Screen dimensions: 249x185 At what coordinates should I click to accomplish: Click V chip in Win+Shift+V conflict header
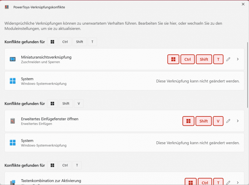(x=79, y=104)
